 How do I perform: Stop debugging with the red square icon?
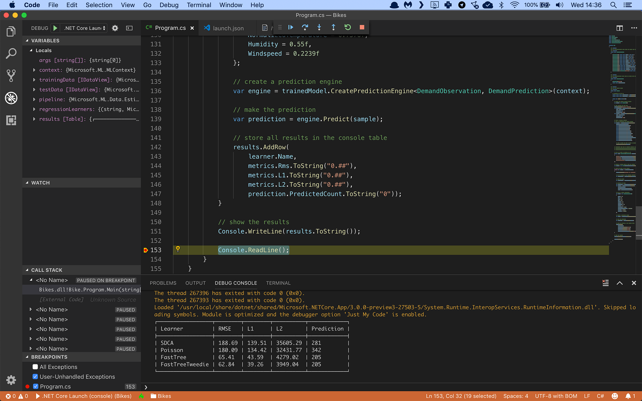click(362, 28)
